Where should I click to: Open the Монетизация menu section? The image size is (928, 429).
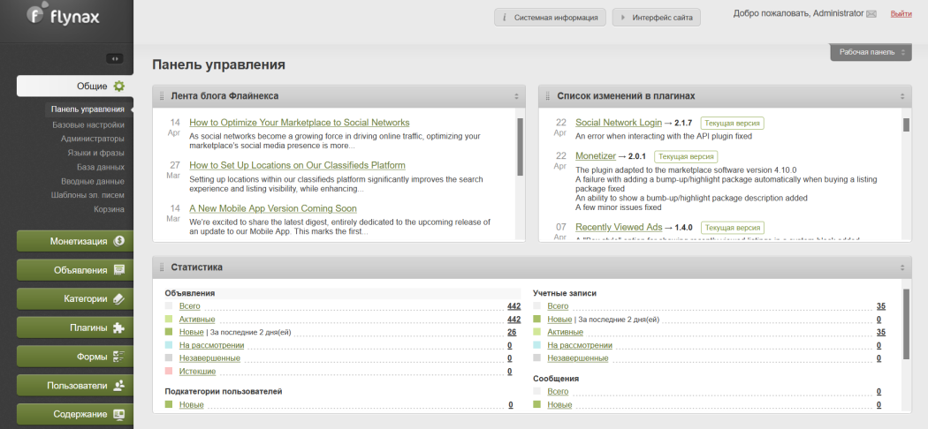click(75, 241)
